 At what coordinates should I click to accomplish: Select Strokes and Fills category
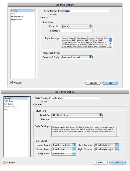[x=17, y=17]
